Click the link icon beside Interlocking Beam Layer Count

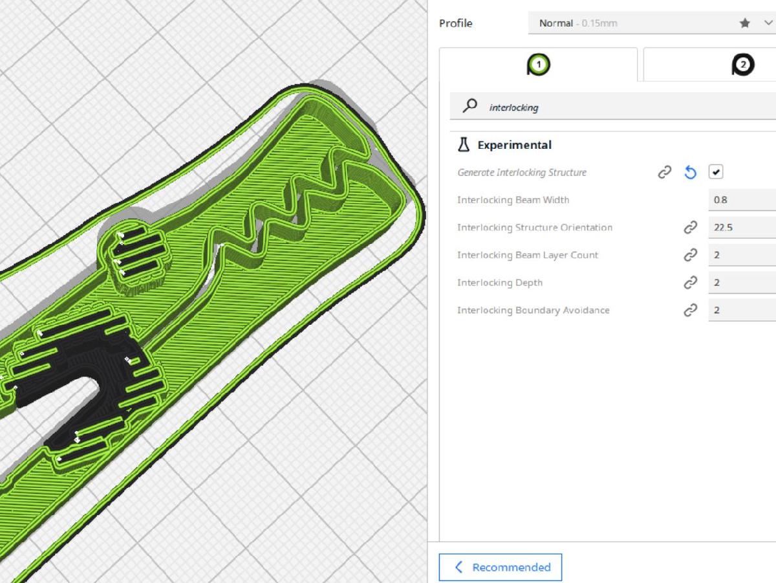click(689, 255)
